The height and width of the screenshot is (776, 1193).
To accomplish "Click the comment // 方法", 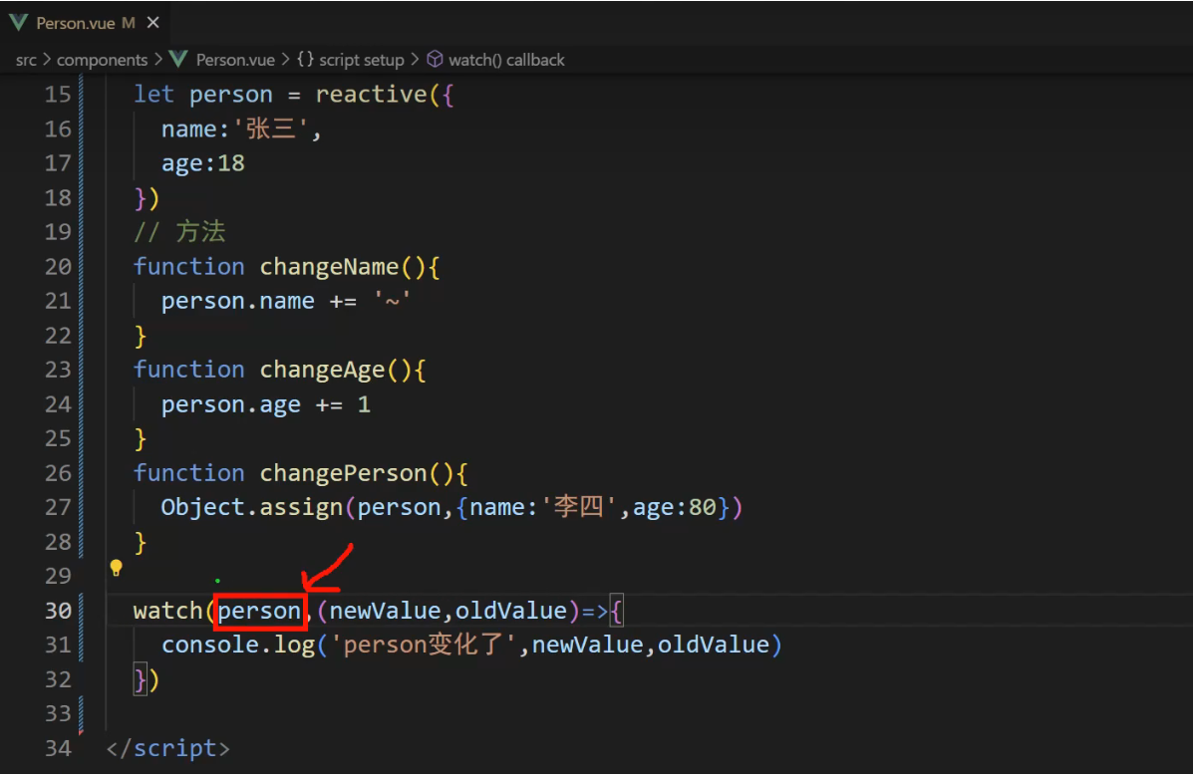I will pos(179,232).
